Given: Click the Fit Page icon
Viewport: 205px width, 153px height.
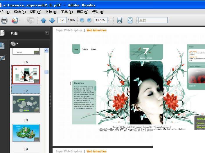Looking at the screenshot, I should pyautogui.click(x=130, y=20).
